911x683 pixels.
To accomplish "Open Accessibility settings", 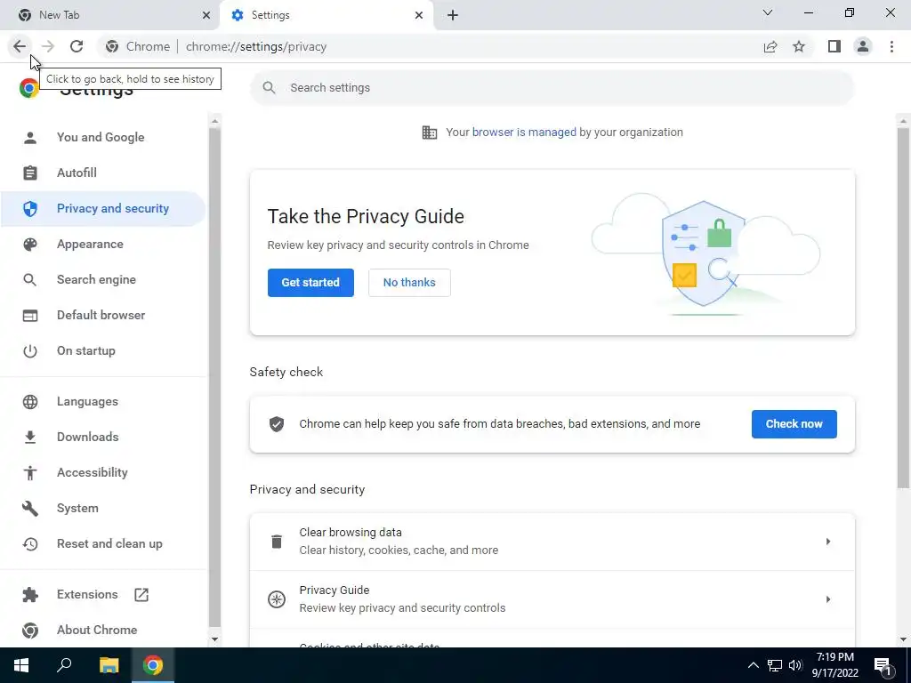I will 102,473.
